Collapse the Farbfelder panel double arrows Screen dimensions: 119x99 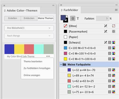(x=116, y=5)
